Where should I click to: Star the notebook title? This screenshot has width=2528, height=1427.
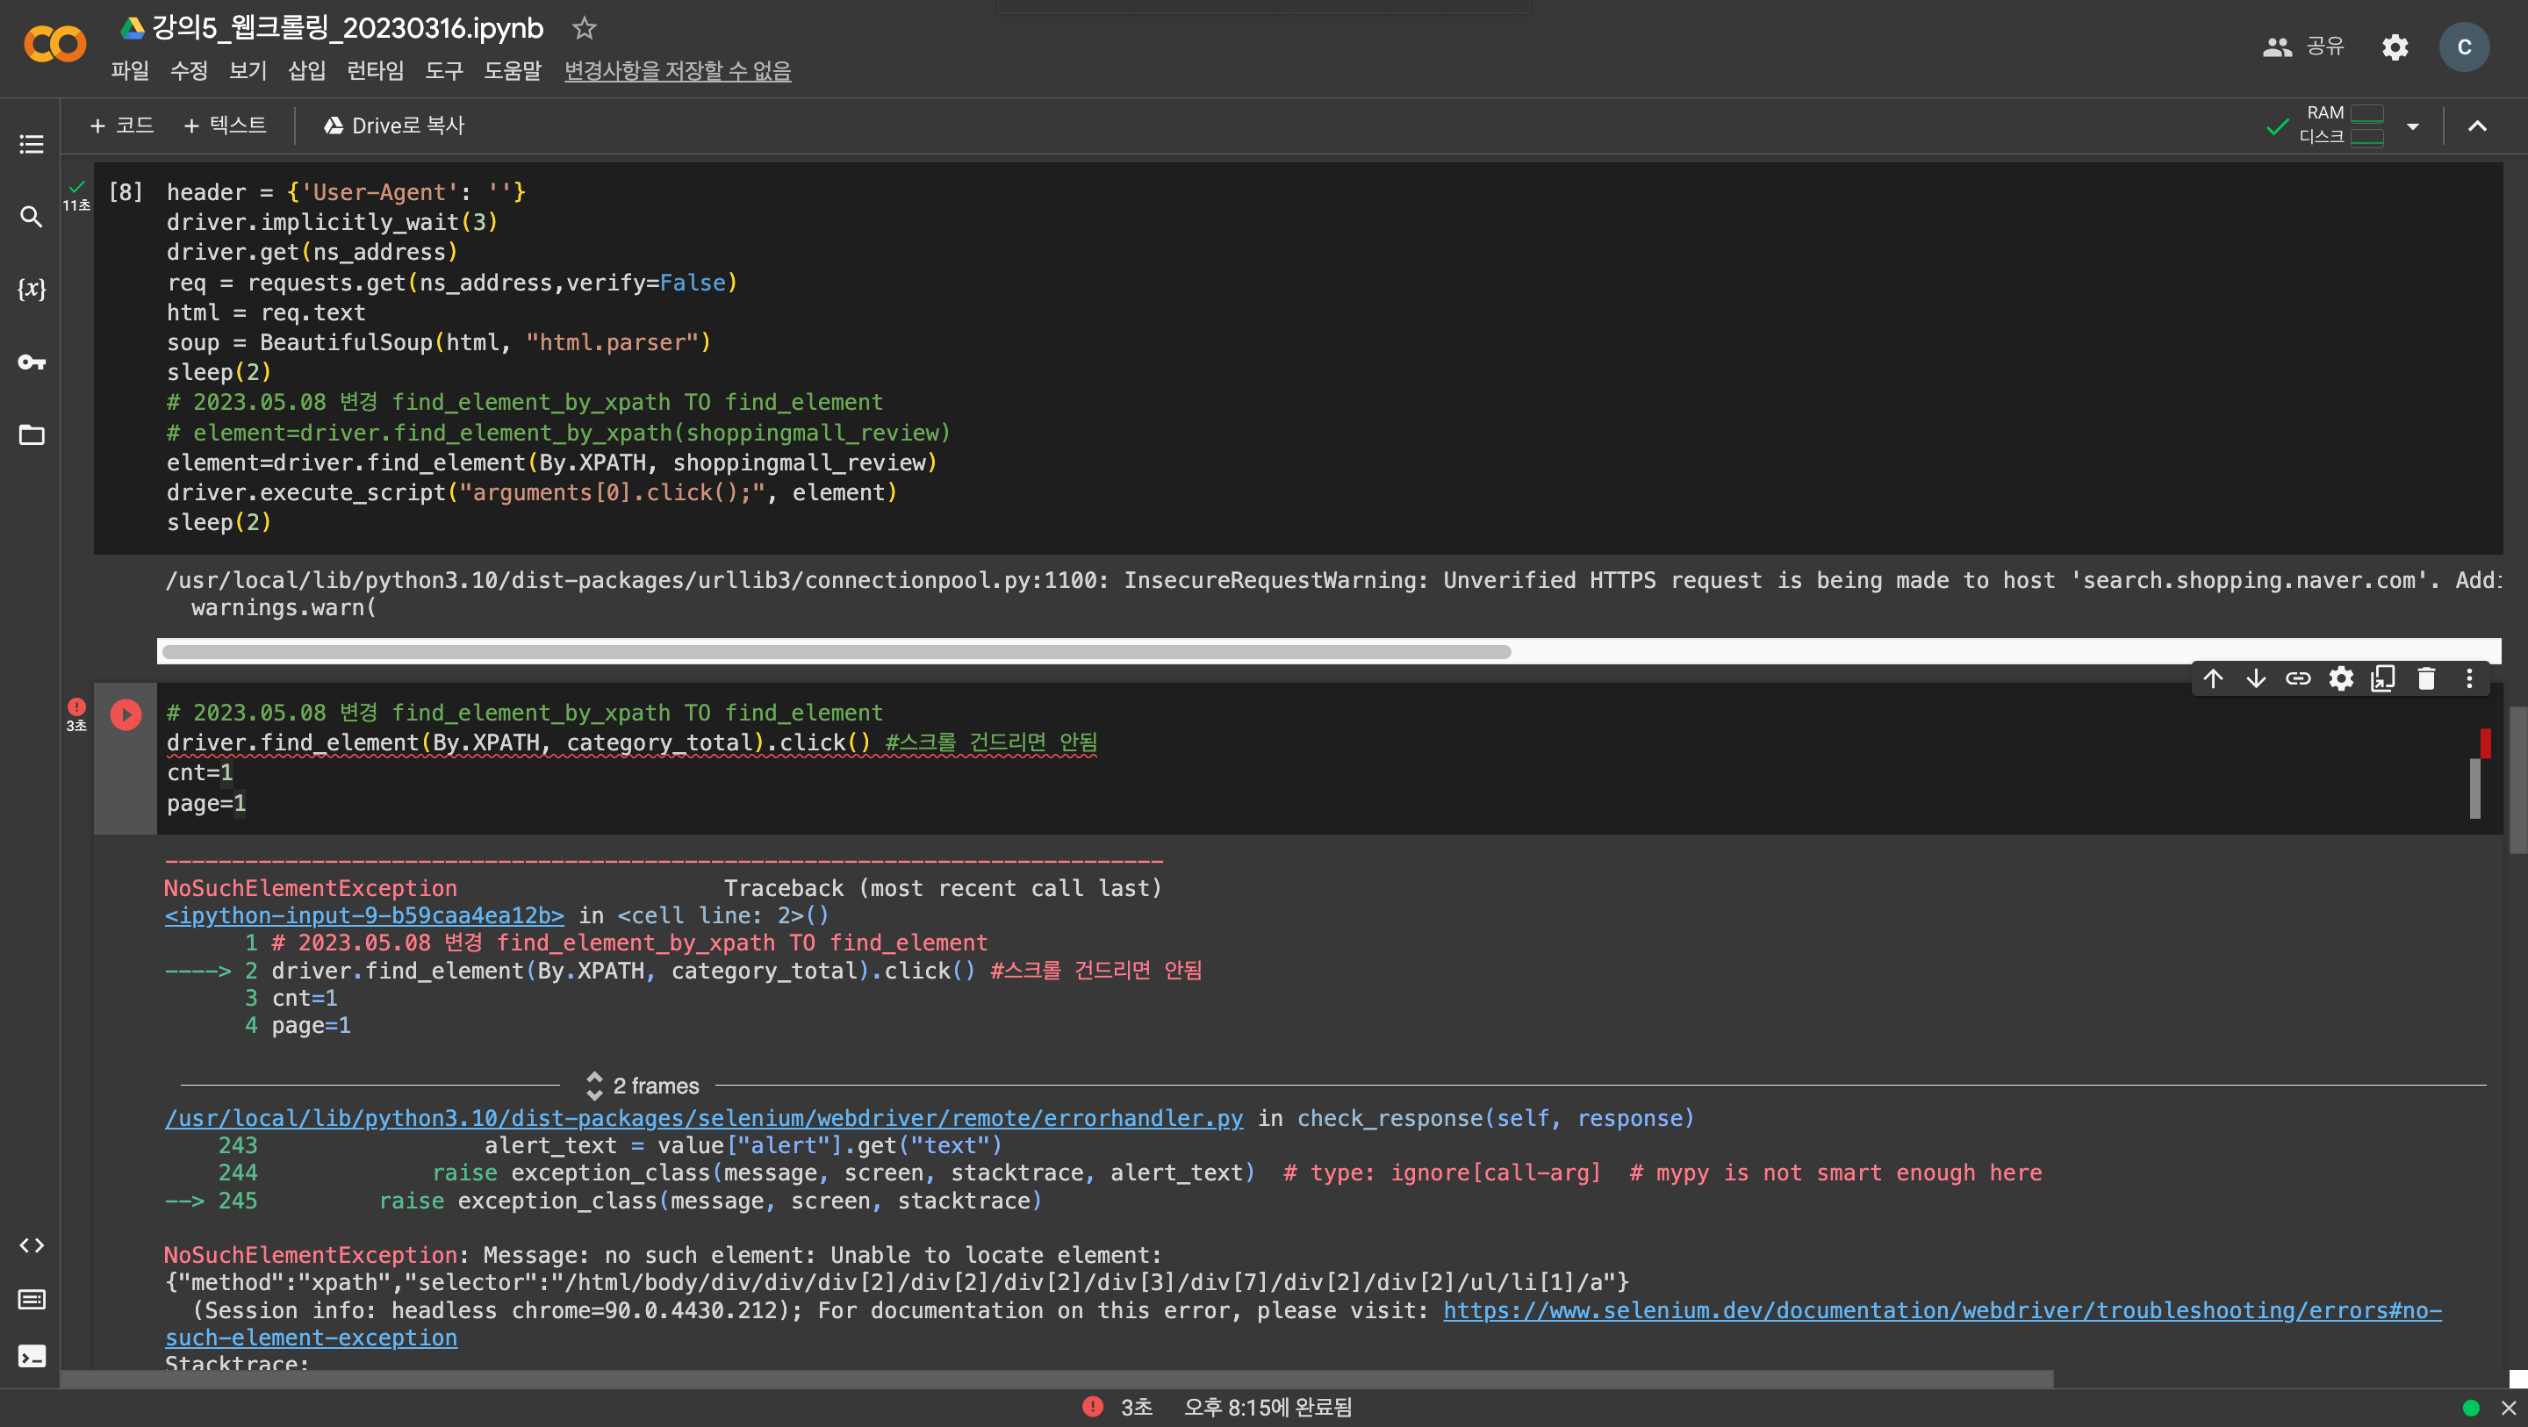coord(584,28)
